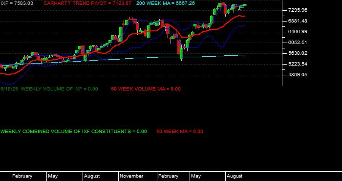Click the second May date marker
342x181 pixels.
click(196, 176)
